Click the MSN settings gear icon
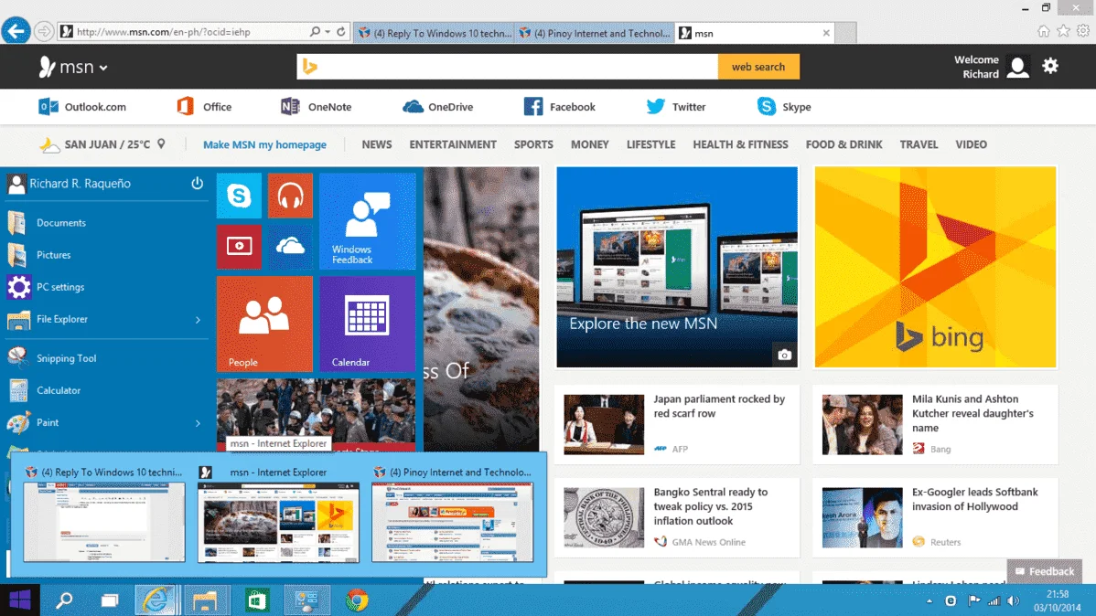The height and width of the screenshot is (616, 1096). [x=1050, y=67]
